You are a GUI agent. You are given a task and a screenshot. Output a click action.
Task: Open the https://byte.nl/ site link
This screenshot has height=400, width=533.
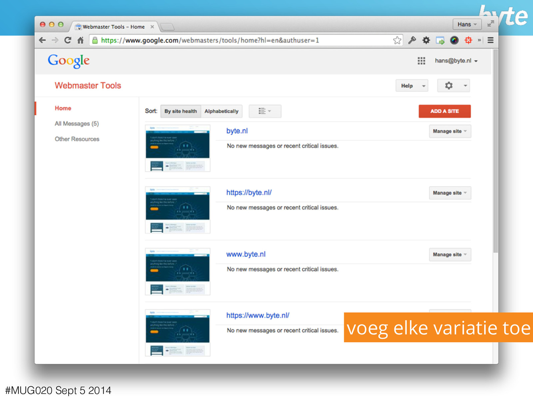(x=249, y=193)
